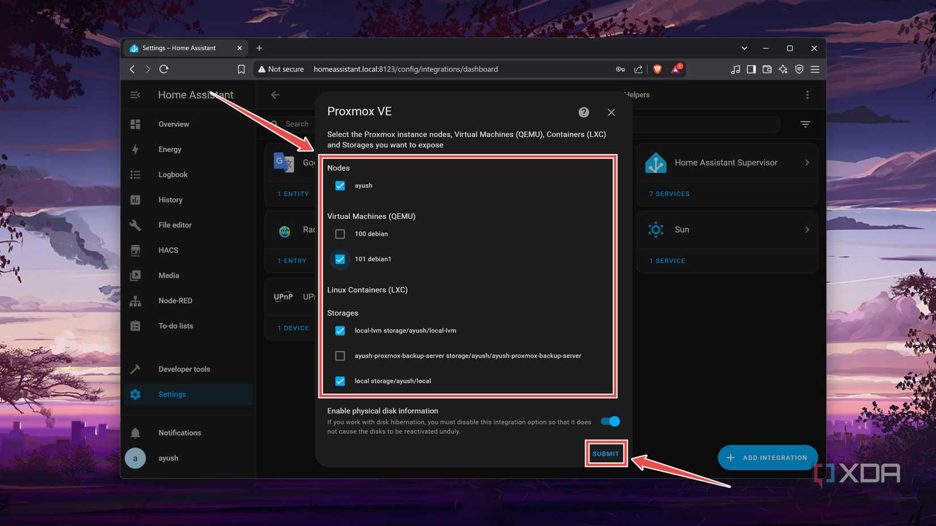Click the Proxmox VE help question-mark icon
This screenshot has height=526, width=936.
pos(584,112)
